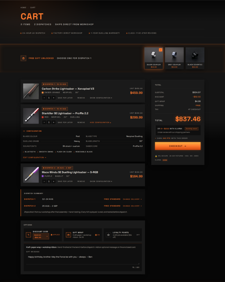
Task: Click the Factory-Direct Workshop badge
Action: click(67, 33)
